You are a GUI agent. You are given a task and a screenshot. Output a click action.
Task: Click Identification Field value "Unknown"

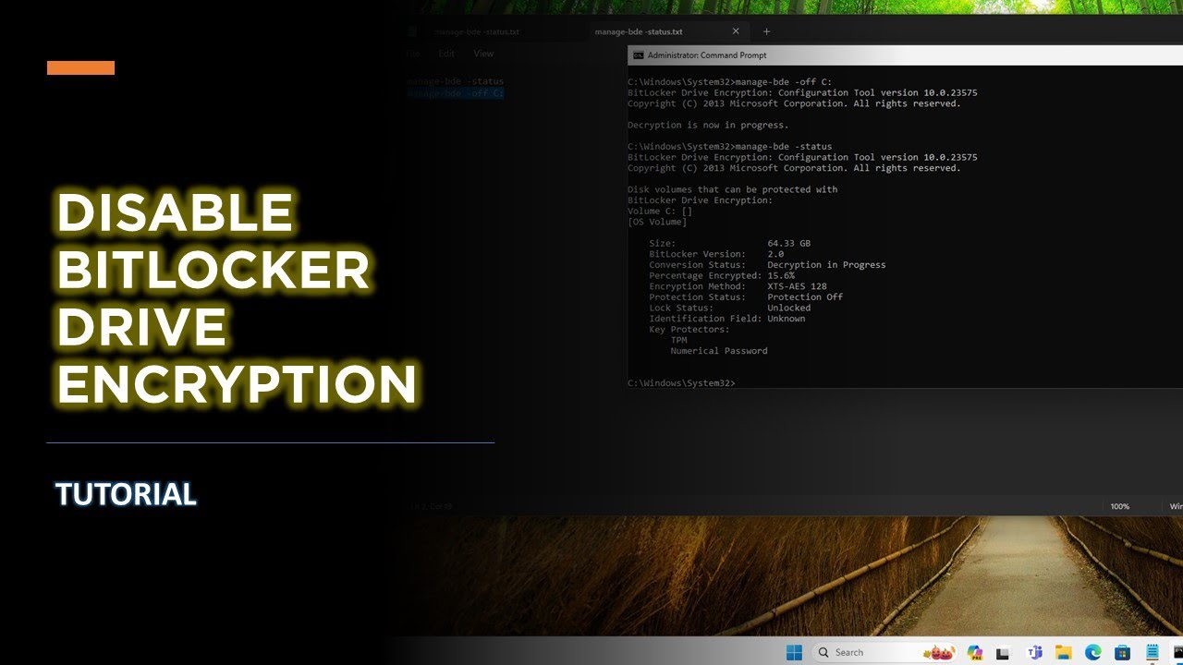click(x=786, y=319)
